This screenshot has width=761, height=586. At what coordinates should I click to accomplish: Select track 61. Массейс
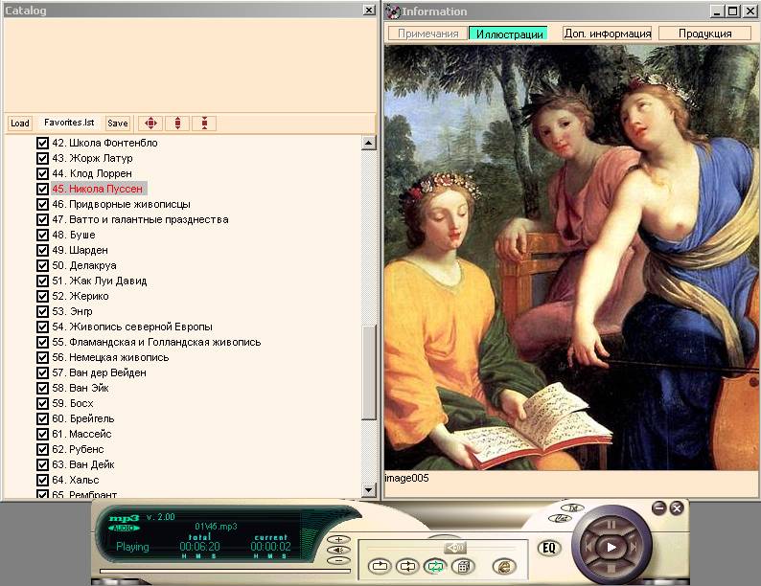(82, 434)
